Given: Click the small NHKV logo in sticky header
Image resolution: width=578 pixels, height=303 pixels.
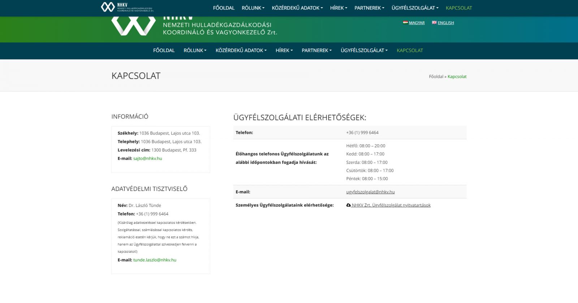Looking at the screenshot, I should click(x=127, y=7).
